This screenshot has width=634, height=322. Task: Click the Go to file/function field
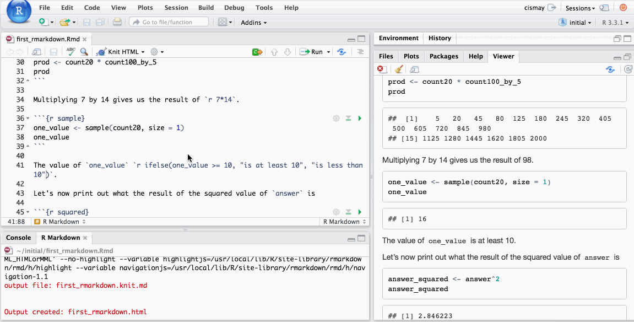click(x=169, y=22)
